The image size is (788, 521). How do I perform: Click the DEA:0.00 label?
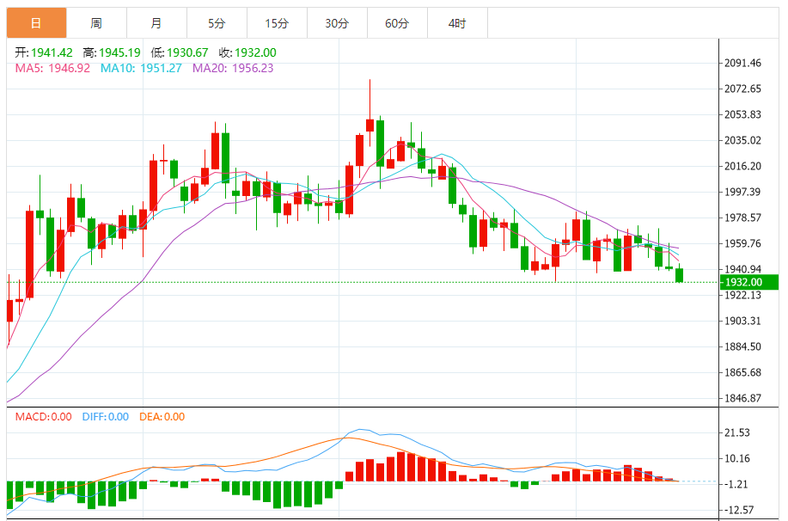coord(162,417)
